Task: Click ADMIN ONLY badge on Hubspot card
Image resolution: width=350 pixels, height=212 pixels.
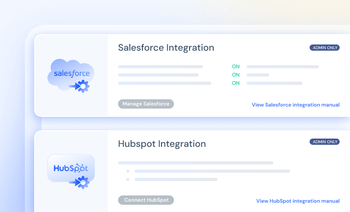Action: 325,142
